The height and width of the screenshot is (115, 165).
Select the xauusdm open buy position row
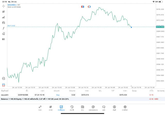click(x=77, y=95)
